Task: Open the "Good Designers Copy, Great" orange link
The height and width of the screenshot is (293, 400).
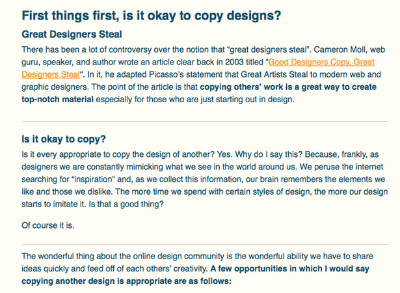Action: click(x=321, y=62)
